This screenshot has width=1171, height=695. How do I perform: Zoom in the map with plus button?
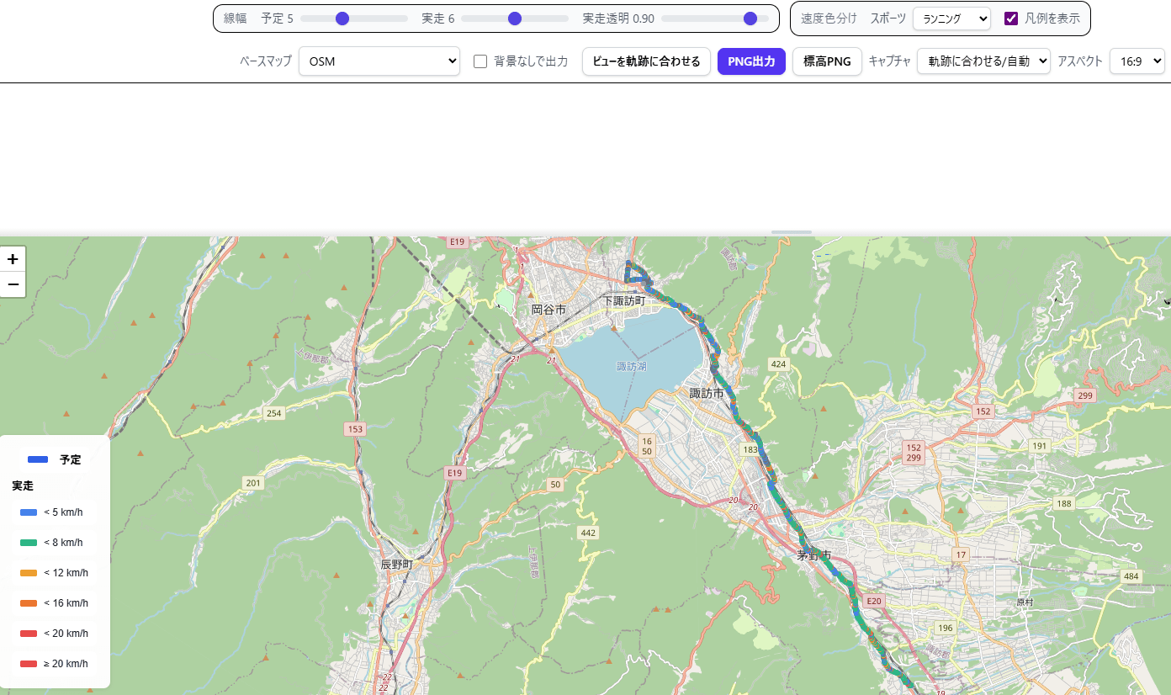click(13, 259)
